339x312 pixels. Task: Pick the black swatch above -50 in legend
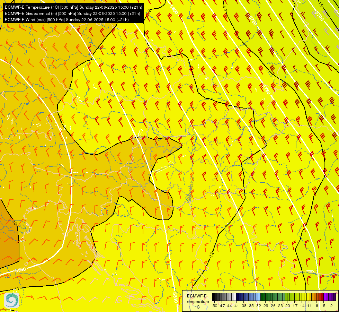pyautogui.click(x=213, y=297)
